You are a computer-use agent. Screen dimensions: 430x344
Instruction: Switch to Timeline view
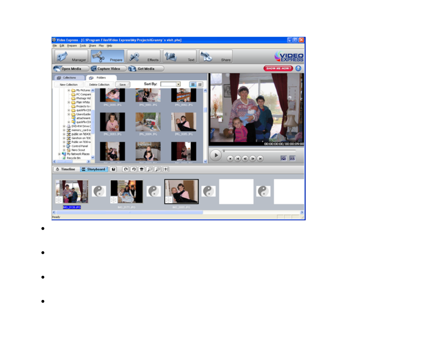66,169
